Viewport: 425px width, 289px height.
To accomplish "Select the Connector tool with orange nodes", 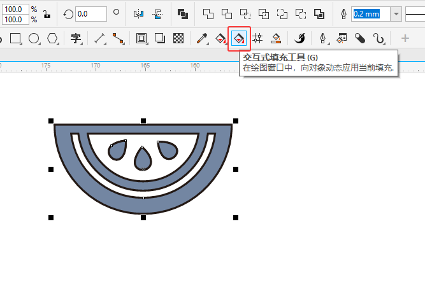I will [118, 38].
